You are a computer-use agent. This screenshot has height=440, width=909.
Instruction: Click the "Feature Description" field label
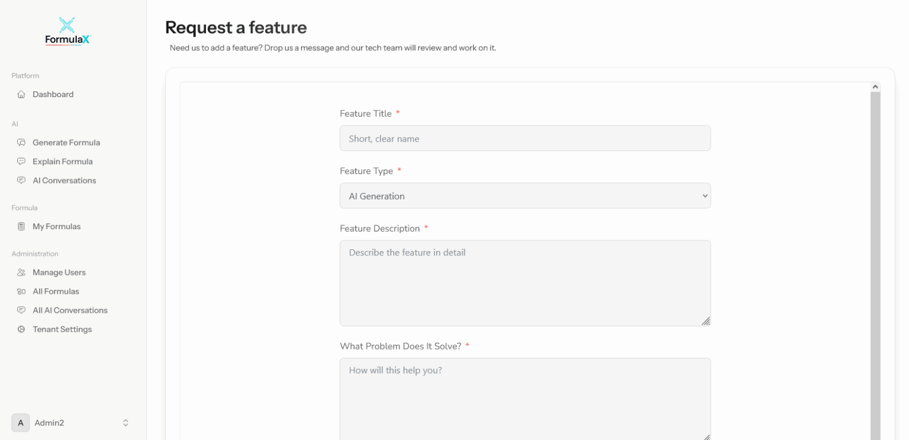click(x=380, y=229)
